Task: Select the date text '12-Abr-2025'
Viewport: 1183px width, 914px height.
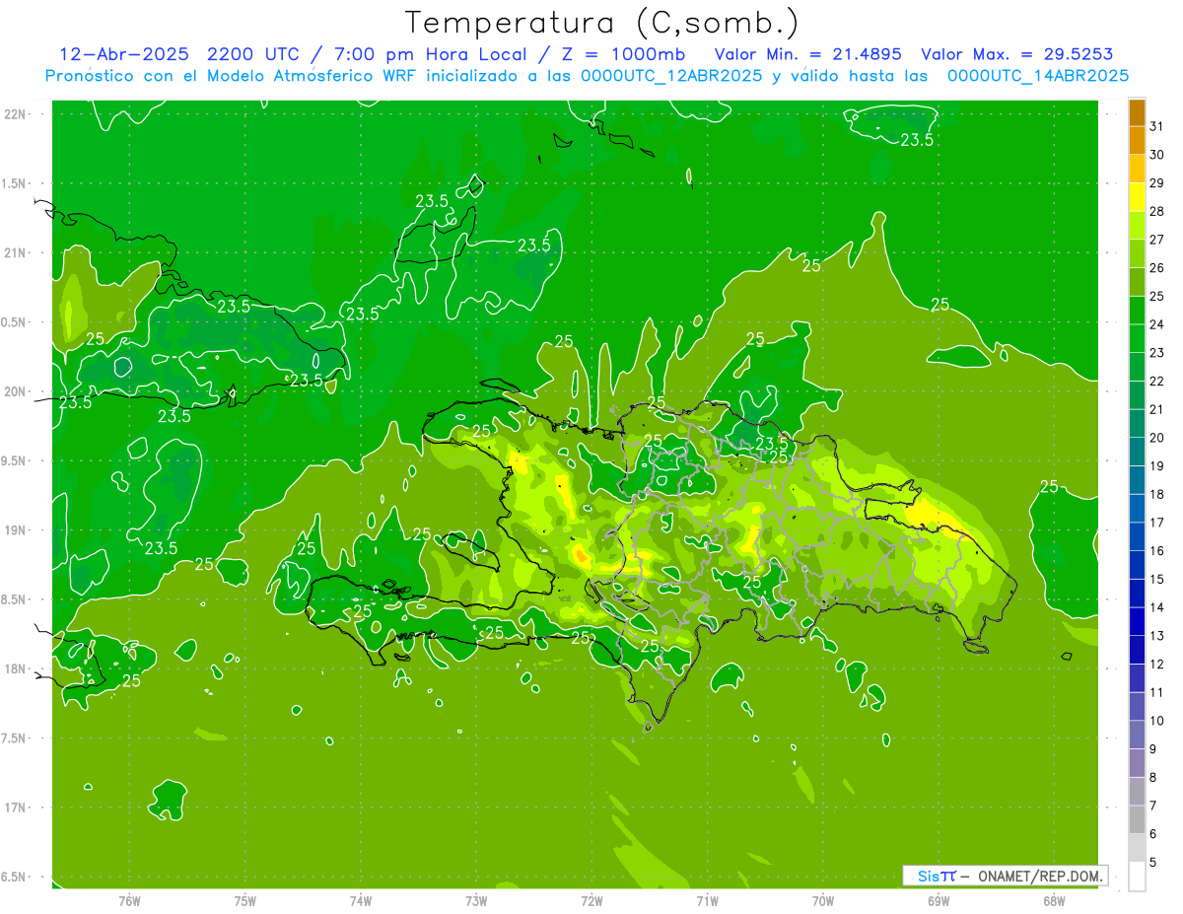Action: click(x=124, y=55)
